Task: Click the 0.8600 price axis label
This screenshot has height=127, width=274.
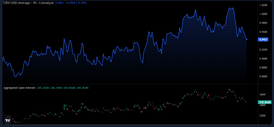Action: point(263,76)
